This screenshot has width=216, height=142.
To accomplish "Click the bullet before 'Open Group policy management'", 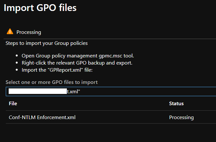I will point(17,56).
